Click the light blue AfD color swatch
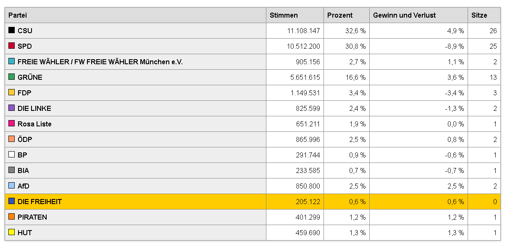 12,186
